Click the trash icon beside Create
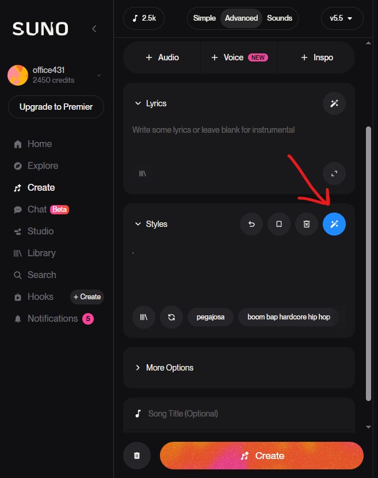This screenshot has width=378, height=478. click(137, 456)
